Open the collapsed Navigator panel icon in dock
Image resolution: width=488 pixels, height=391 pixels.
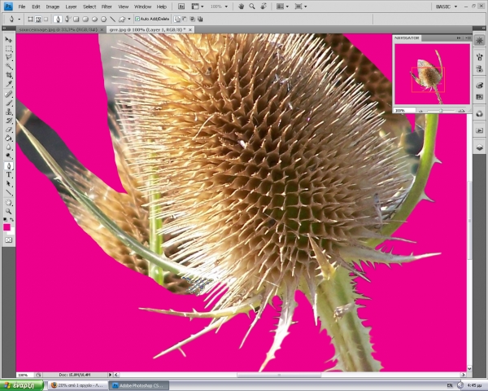[x=479, y=40]
